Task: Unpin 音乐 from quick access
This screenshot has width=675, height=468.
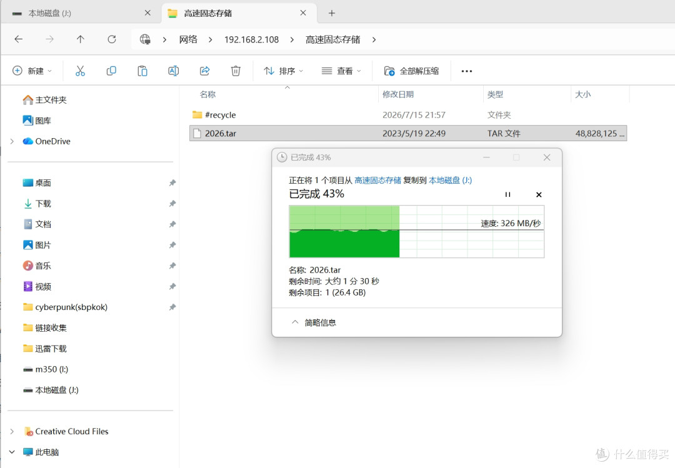Action: point(172,266)
